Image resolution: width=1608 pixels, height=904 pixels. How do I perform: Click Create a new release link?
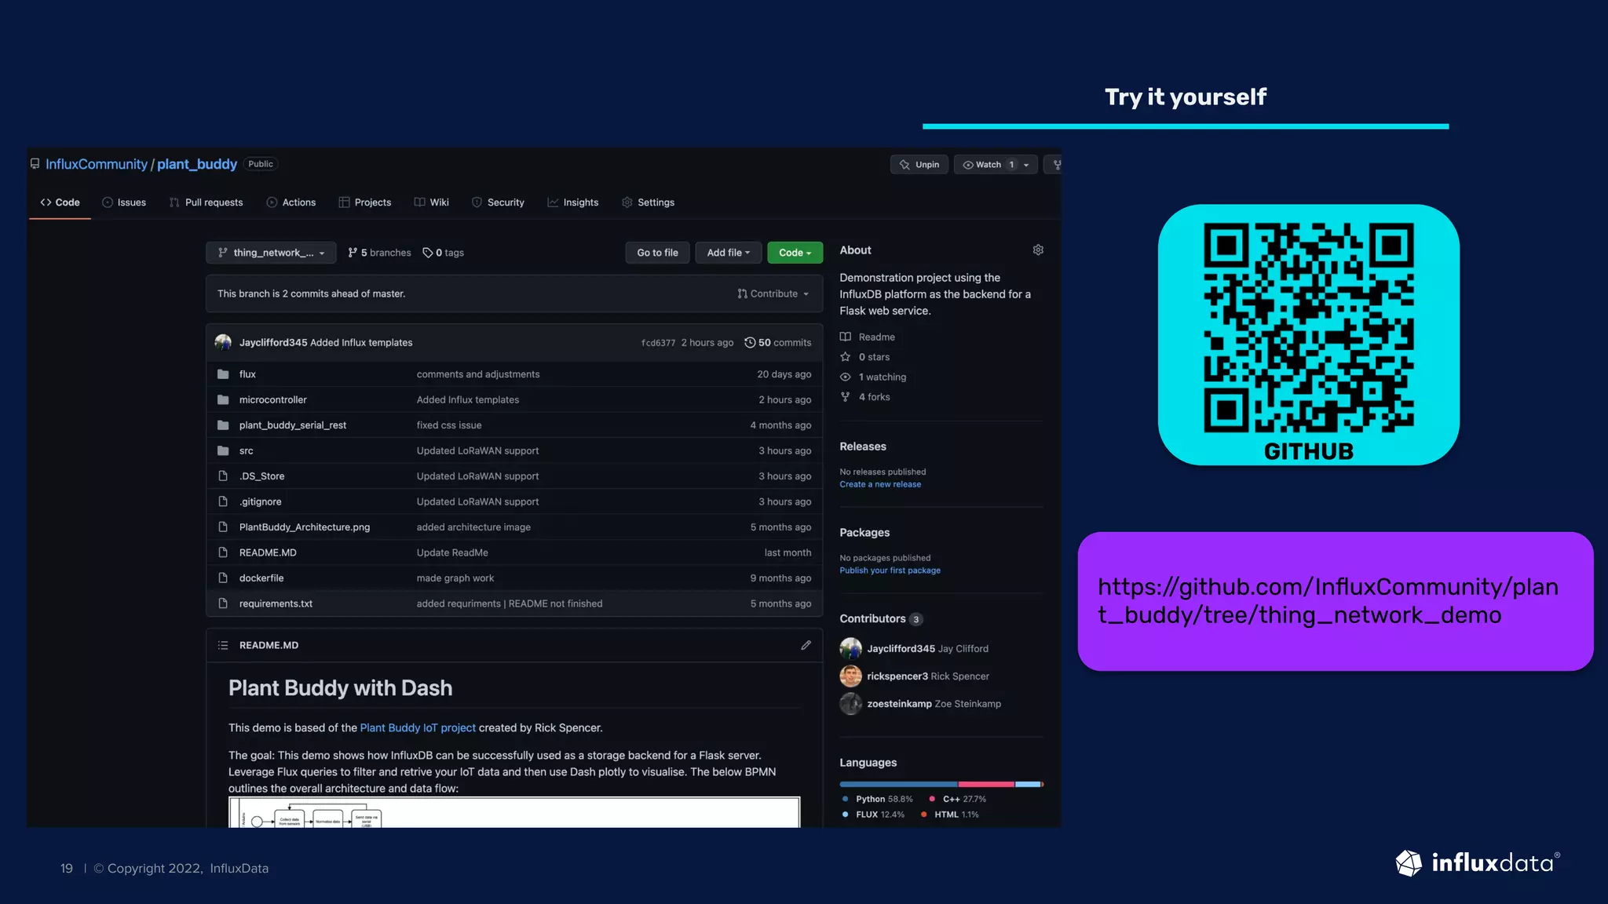[880, 484]
